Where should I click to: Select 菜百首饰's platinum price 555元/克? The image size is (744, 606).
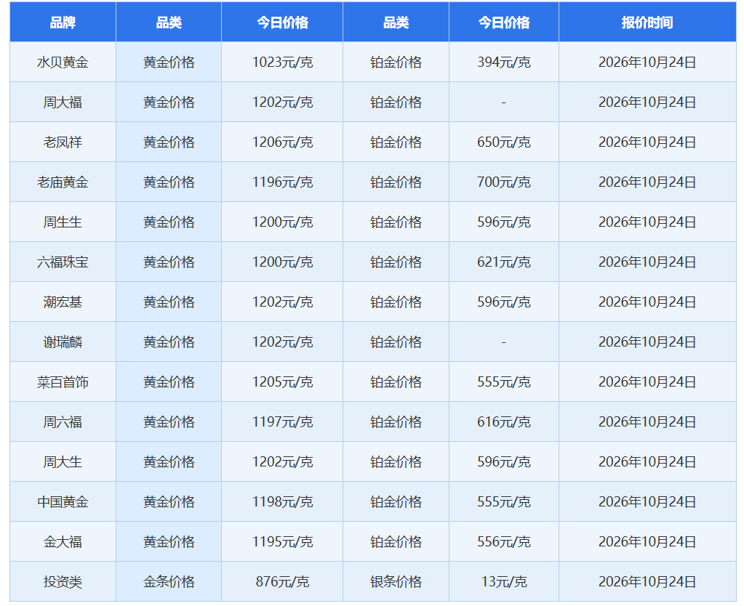pyautogui.click(x=504, y=381)
